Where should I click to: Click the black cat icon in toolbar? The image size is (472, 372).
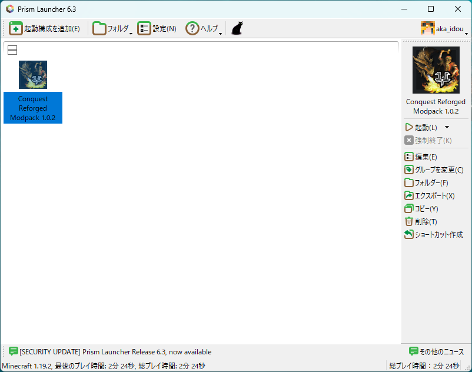(x=237, y=28)
